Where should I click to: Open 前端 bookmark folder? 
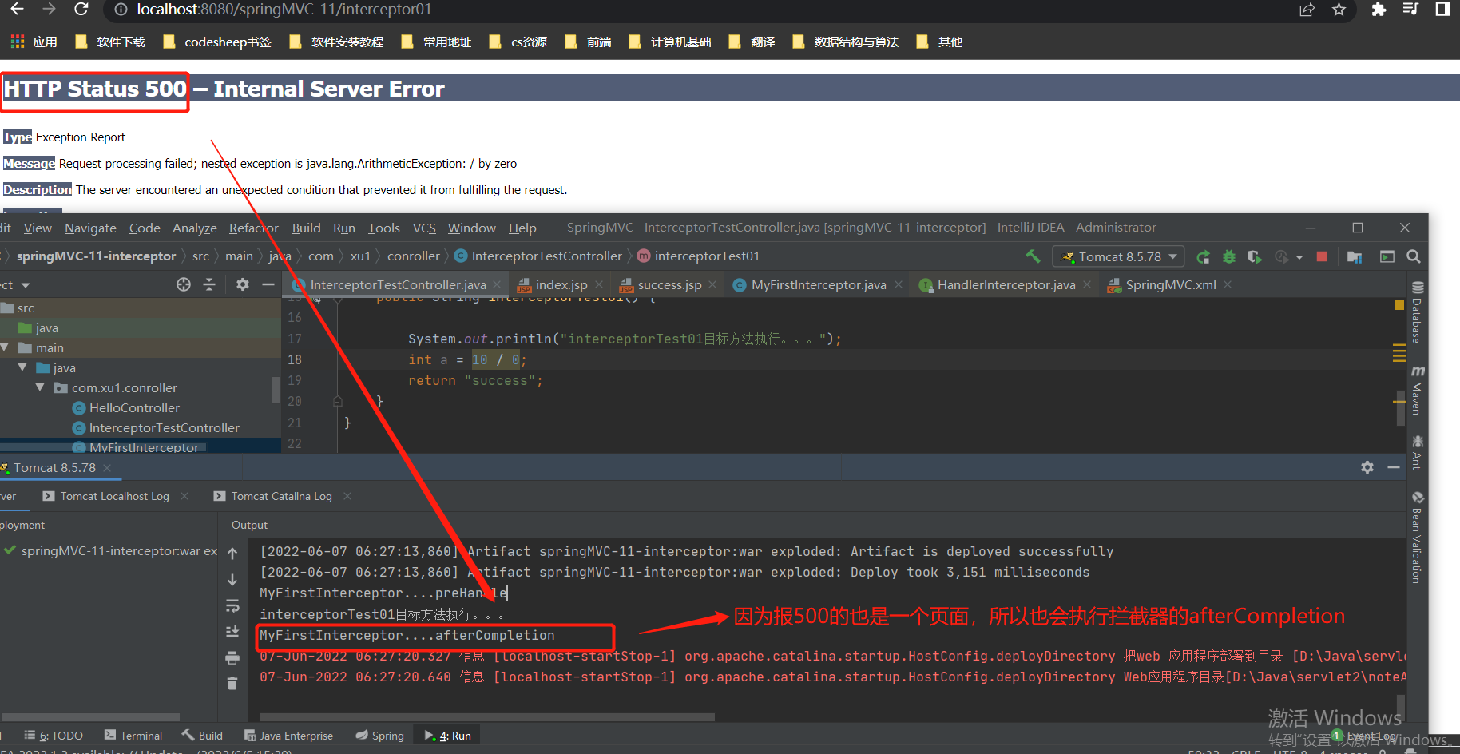[x=588, y=42]
